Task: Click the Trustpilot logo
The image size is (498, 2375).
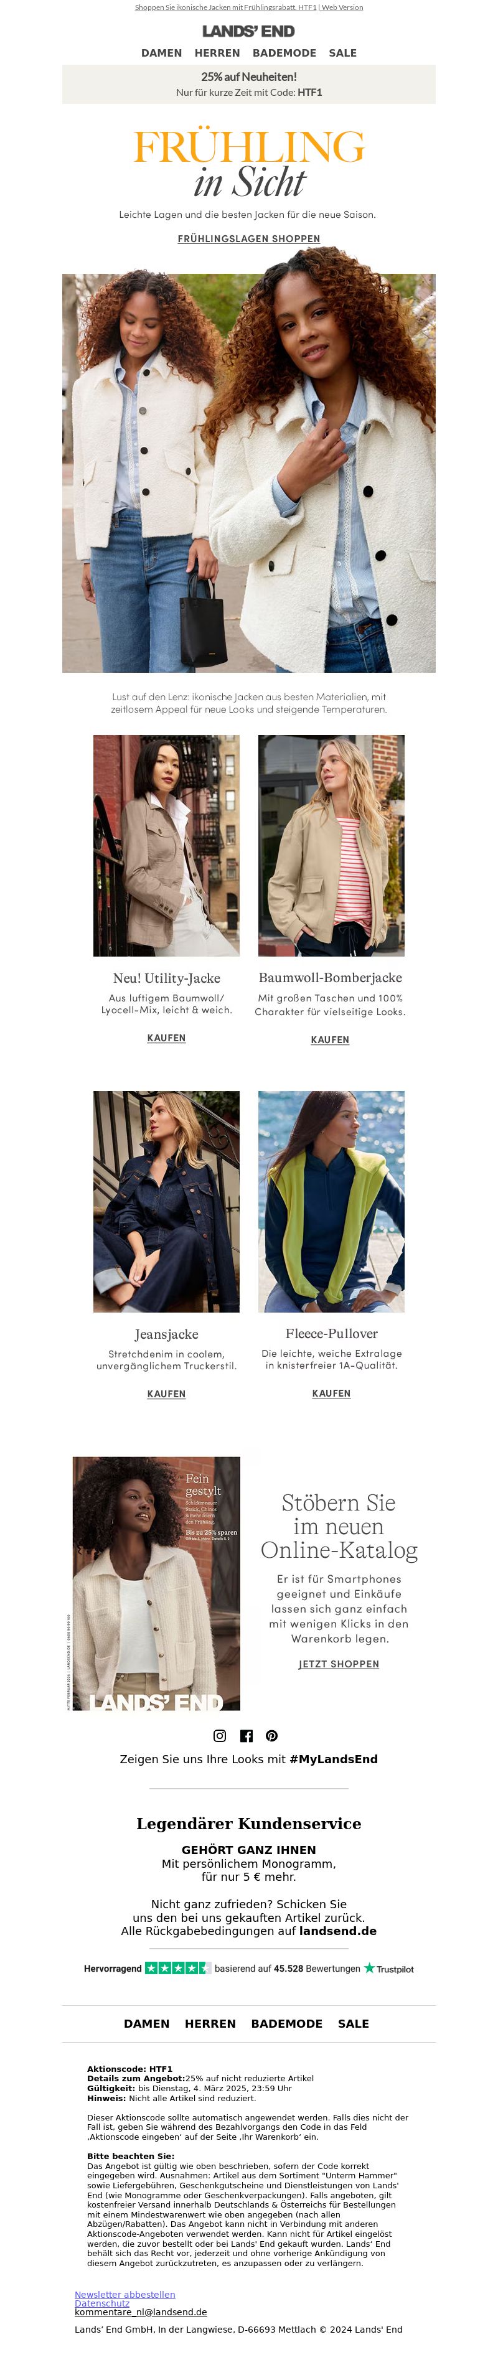Action: (388, 1969)
